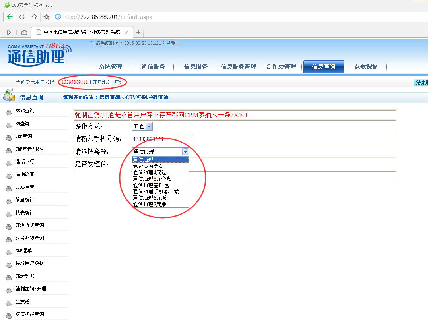Go to the browser home page icon
This screenshot has height=323, width=428.
click(x=34, y=17)
